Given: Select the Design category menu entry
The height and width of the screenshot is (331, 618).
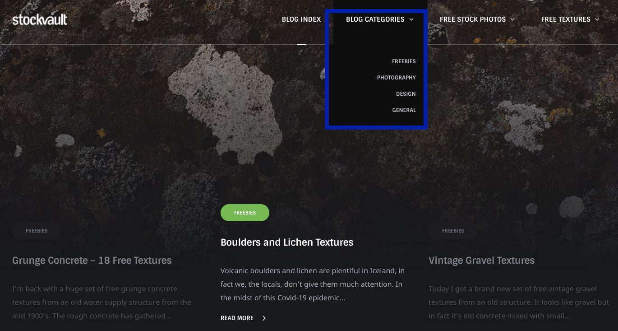Looking at the screenshot, I should tap(406, 94).
